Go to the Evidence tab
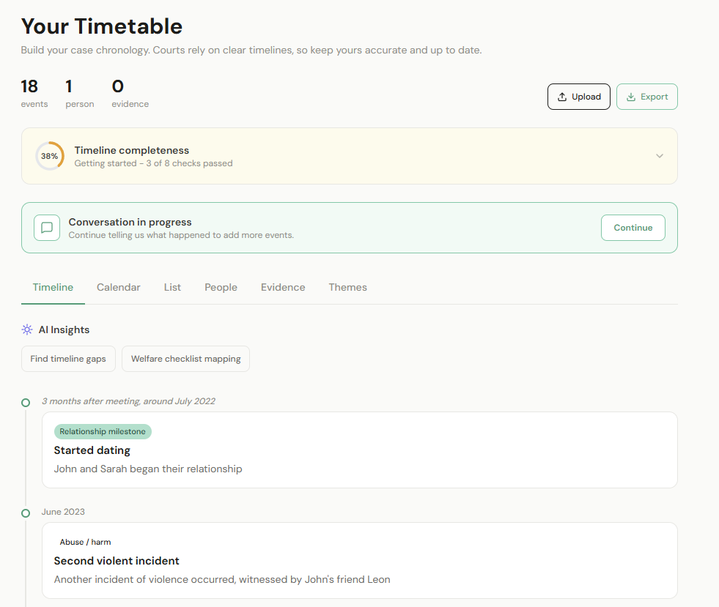This screenshot has height=607, width=719. [283, 287]
